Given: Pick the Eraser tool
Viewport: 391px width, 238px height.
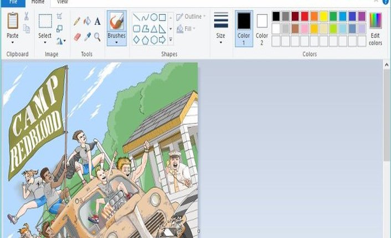Looking at the screenshot, I should [77, 36].
